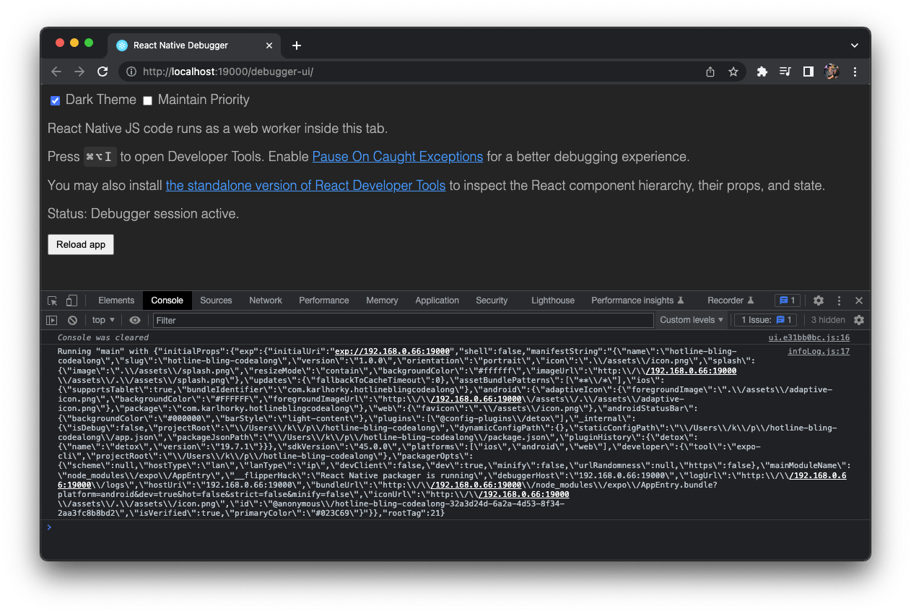Viewport: 911px width, 614px height.
Task: Toggle the device toolbar icon
Action: 71,300
